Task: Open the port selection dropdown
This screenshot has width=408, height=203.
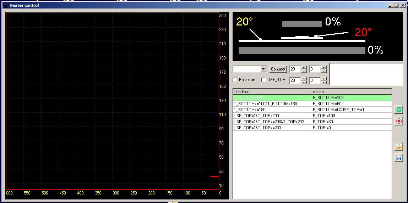Action: pos(263,69)
